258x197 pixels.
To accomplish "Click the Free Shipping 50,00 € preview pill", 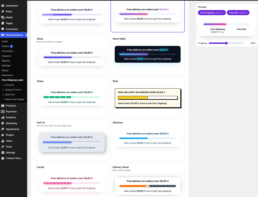I will [x=212, y=13].
